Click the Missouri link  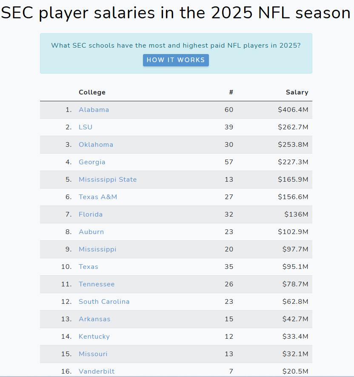tap(93, 354)
